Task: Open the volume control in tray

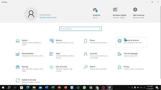Action: pyautogui.click(x=141, y=87)
